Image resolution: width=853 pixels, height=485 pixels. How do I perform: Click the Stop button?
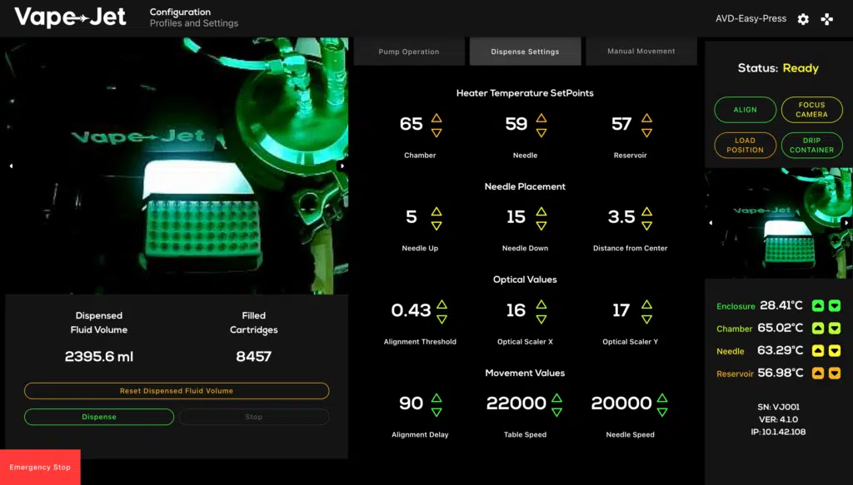[254, 417]
